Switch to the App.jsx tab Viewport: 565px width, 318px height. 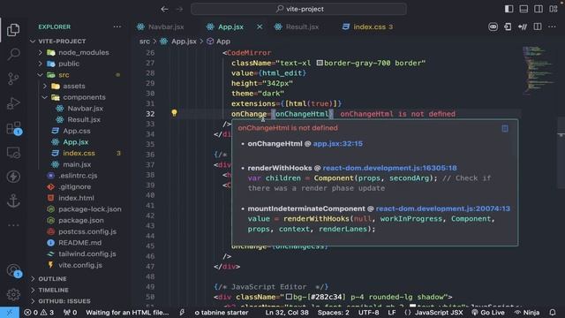click(230, 26)
